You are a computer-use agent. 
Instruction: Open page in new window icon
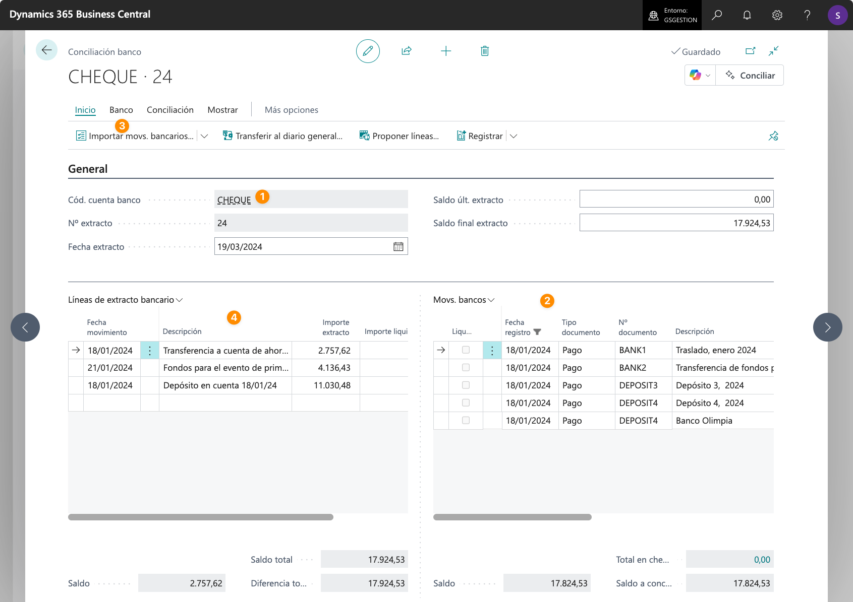[x=751, y=51]
